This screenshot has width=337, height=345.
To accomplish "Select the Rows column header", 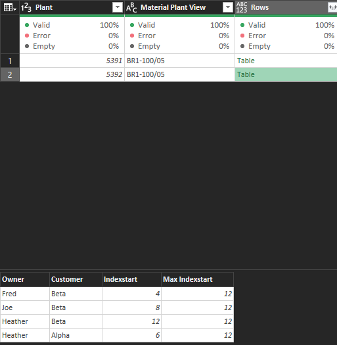I will click(286, 7).
